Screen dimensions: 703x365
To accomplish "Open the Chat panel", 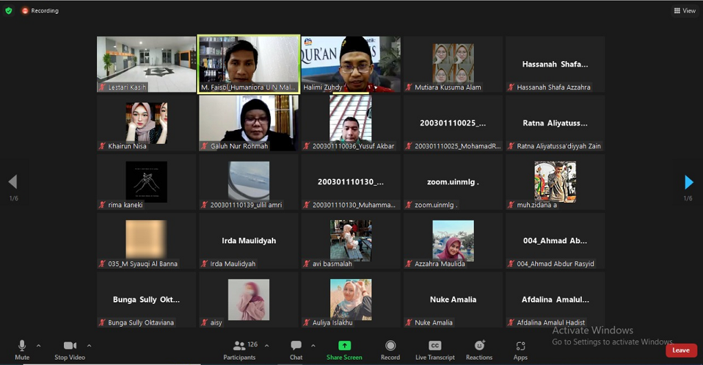I will click(296, 349).
